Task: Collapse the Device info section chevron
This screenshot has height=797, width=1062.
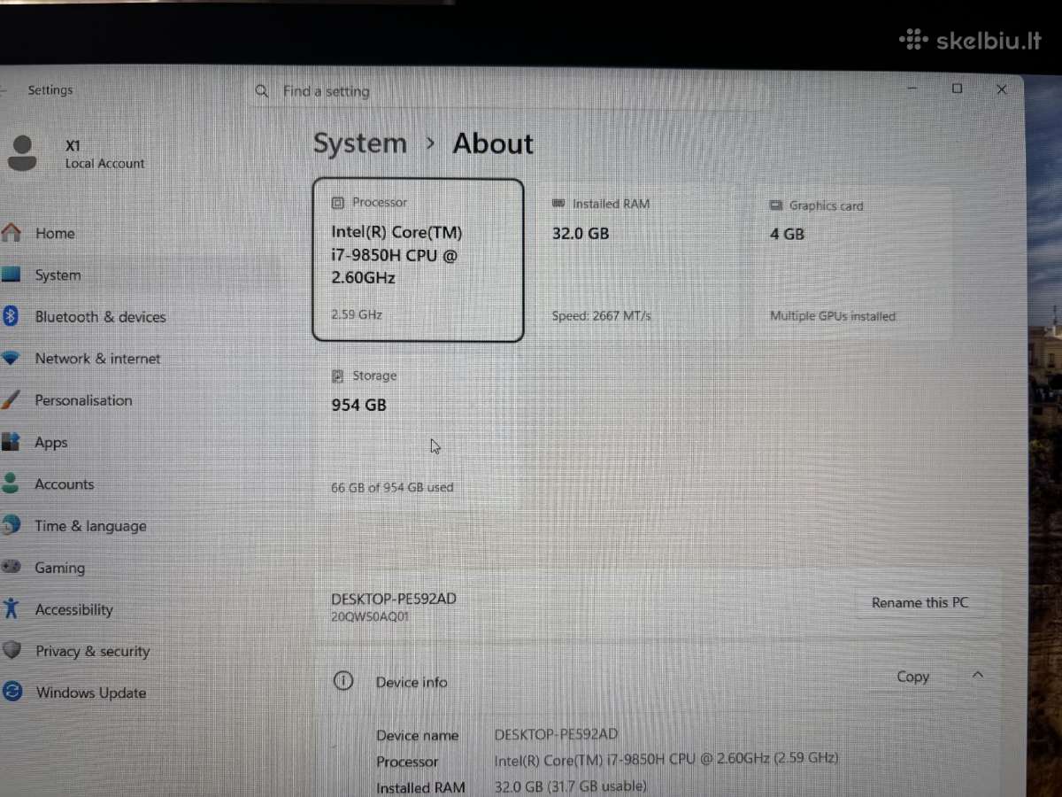Action: pos(978,676)
